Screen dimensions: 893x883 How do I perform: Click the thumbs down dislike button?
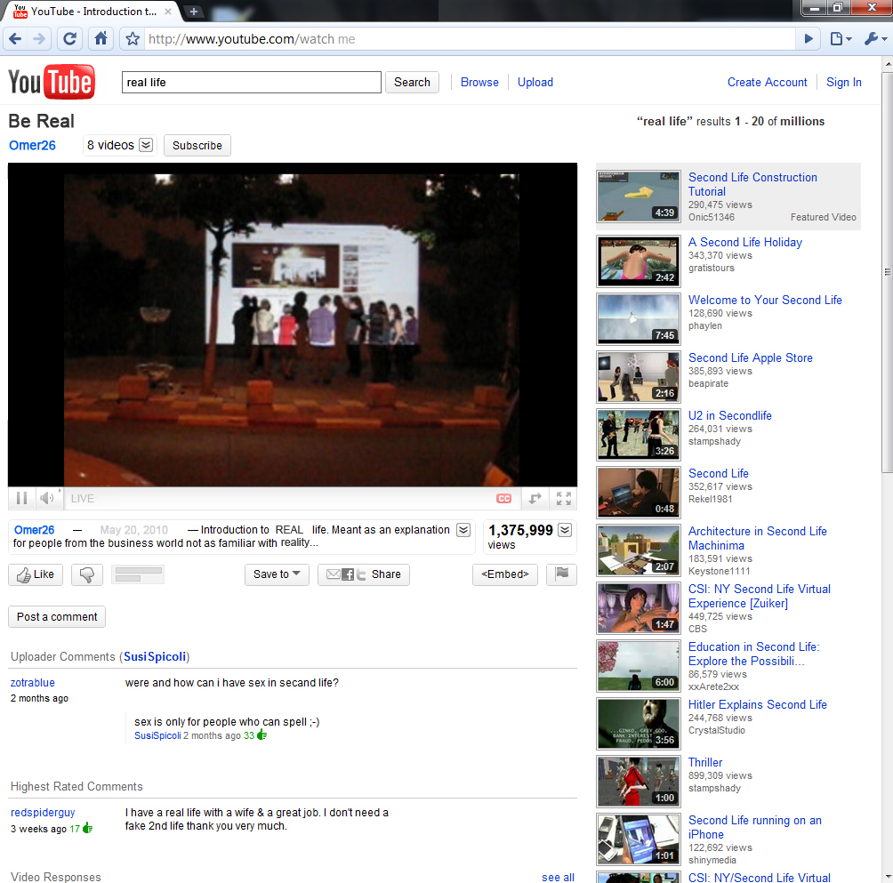pos(87,574)
